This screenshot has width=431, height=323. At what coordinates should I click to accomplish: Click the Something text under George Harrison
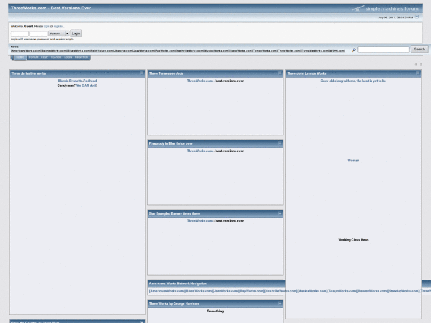tap(215, 311)
